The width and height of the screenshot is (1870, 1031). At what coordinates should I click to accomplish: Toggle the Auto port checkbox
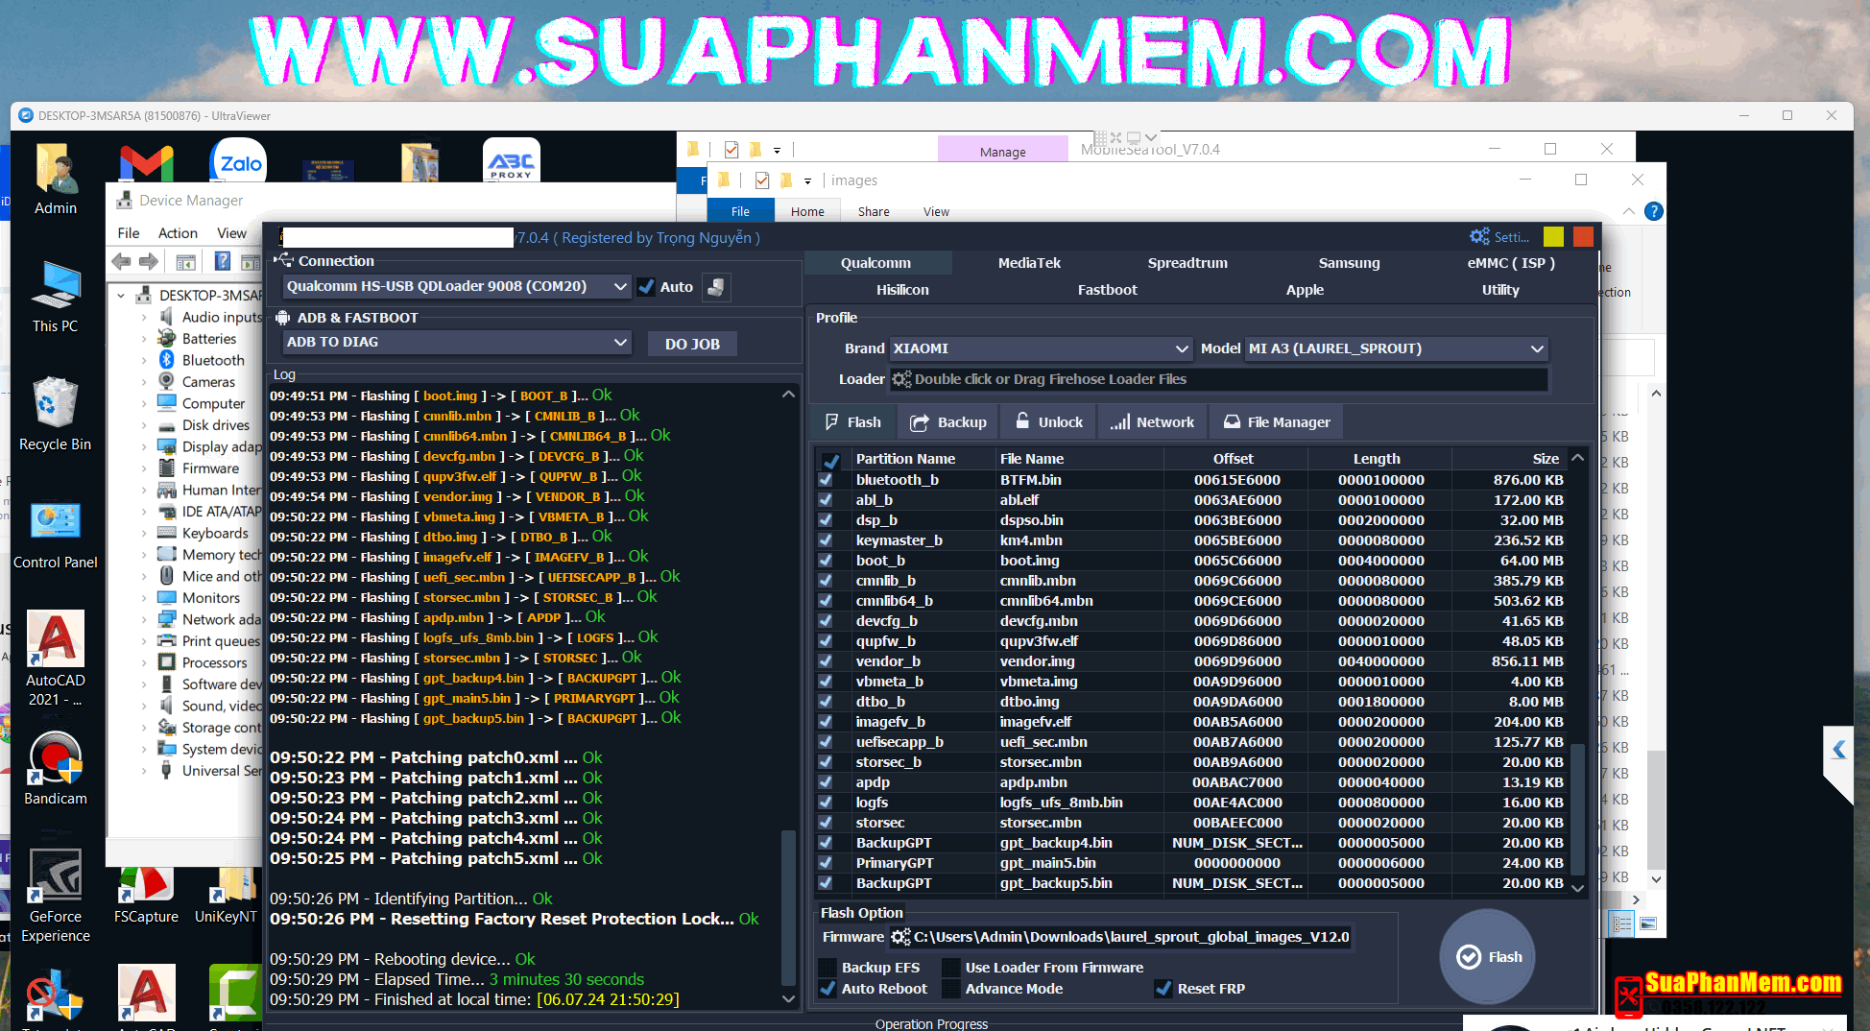tap(646, 287)
